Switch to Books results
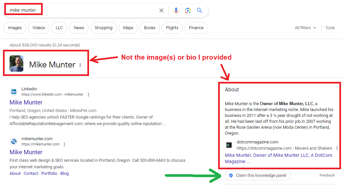The image size is (343, 185). 149,28
